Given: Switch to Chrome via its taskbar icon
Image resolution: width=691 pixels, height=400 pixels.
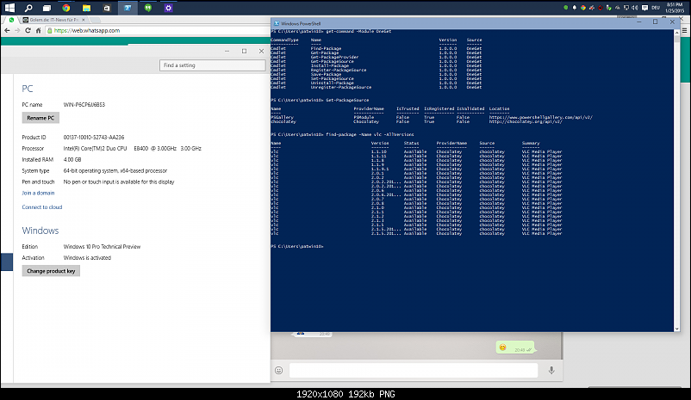Looking at the screenshot, I should [66, 8].
